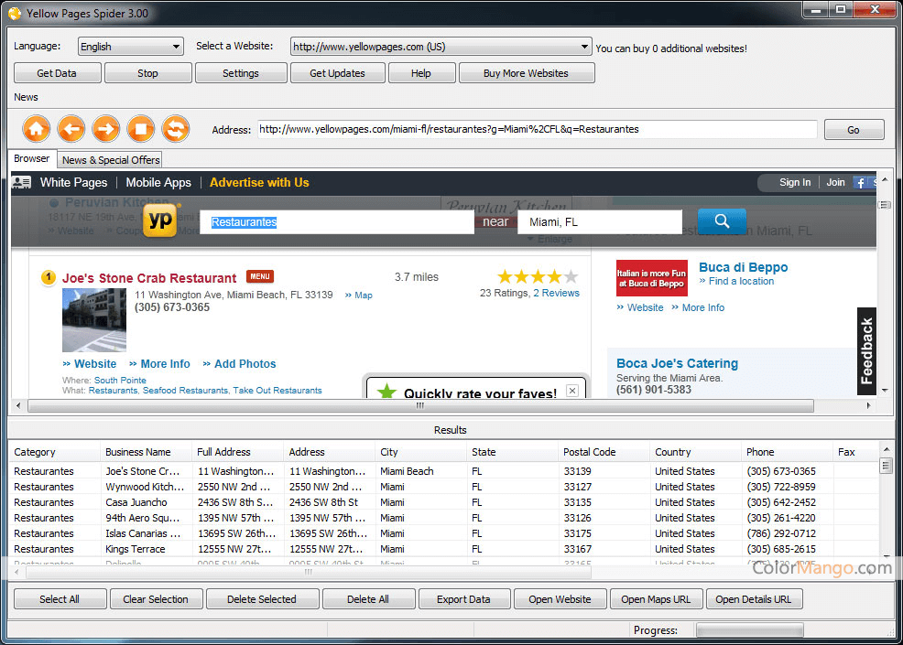Image resolution: width=903 pixels, height=645 pixels.
Task: Navigate forward with the orange right arrow
Action: pos(106,128)
